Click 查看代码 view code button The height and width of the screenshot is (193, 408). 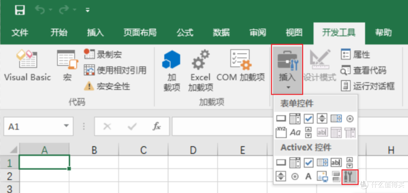(x=363, y=70)
